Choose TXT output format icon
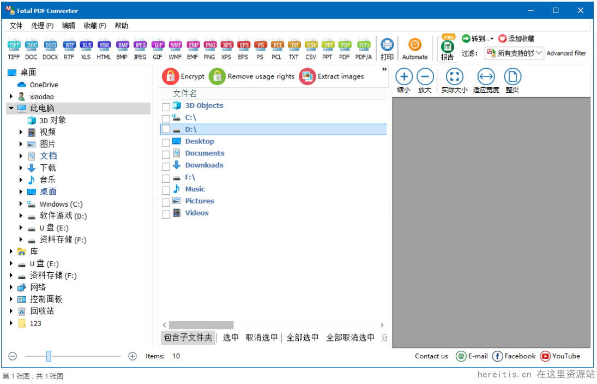This screenshot has height=384, width=597. click(x=294, y=45)
